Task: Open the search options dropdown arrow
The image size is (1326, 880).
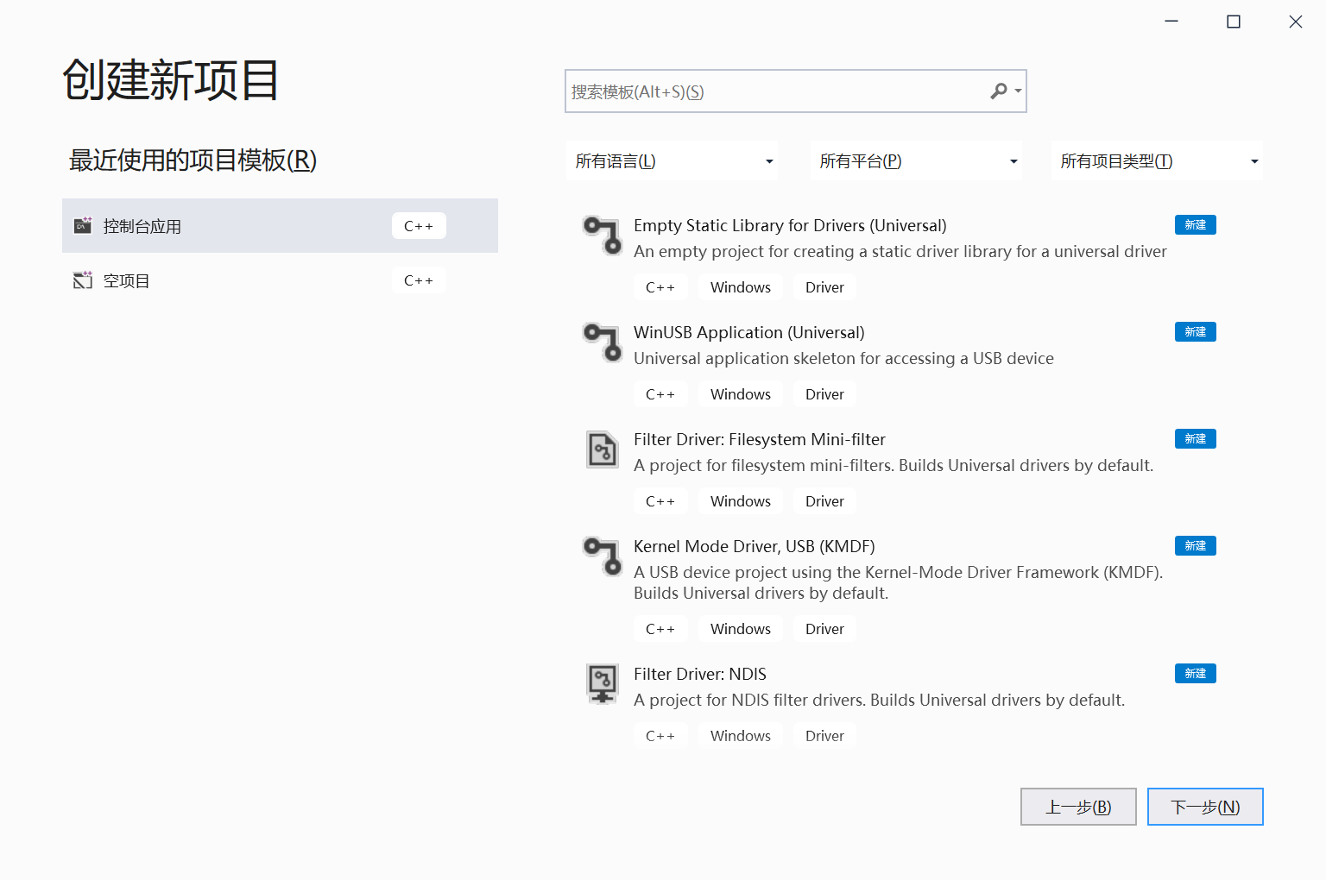Action: pos(1019,91)
